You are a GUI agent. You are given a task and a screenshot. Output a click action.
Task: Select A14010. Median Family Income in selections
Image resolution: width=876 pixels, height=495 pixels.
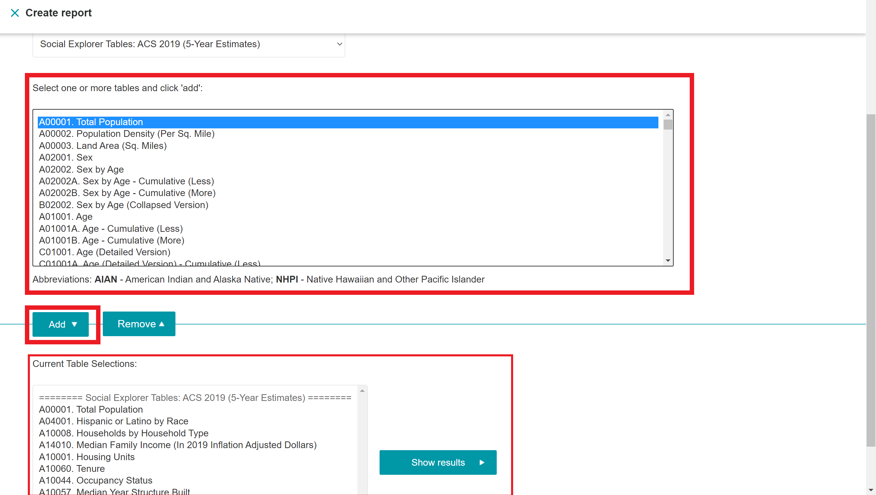[x=177, y=445]
